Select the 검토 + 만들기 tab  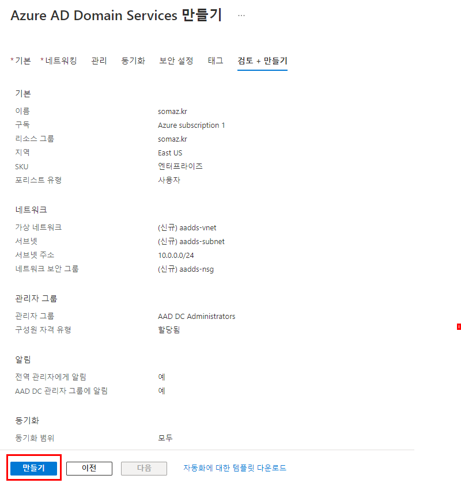pyautogui.click(x=262, y=60)
